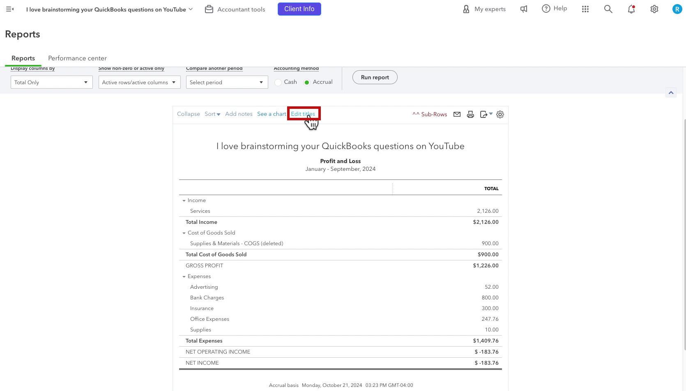Click the TOTAL column header
This screenshot has height=391, width=686.
tap(491, 189)
